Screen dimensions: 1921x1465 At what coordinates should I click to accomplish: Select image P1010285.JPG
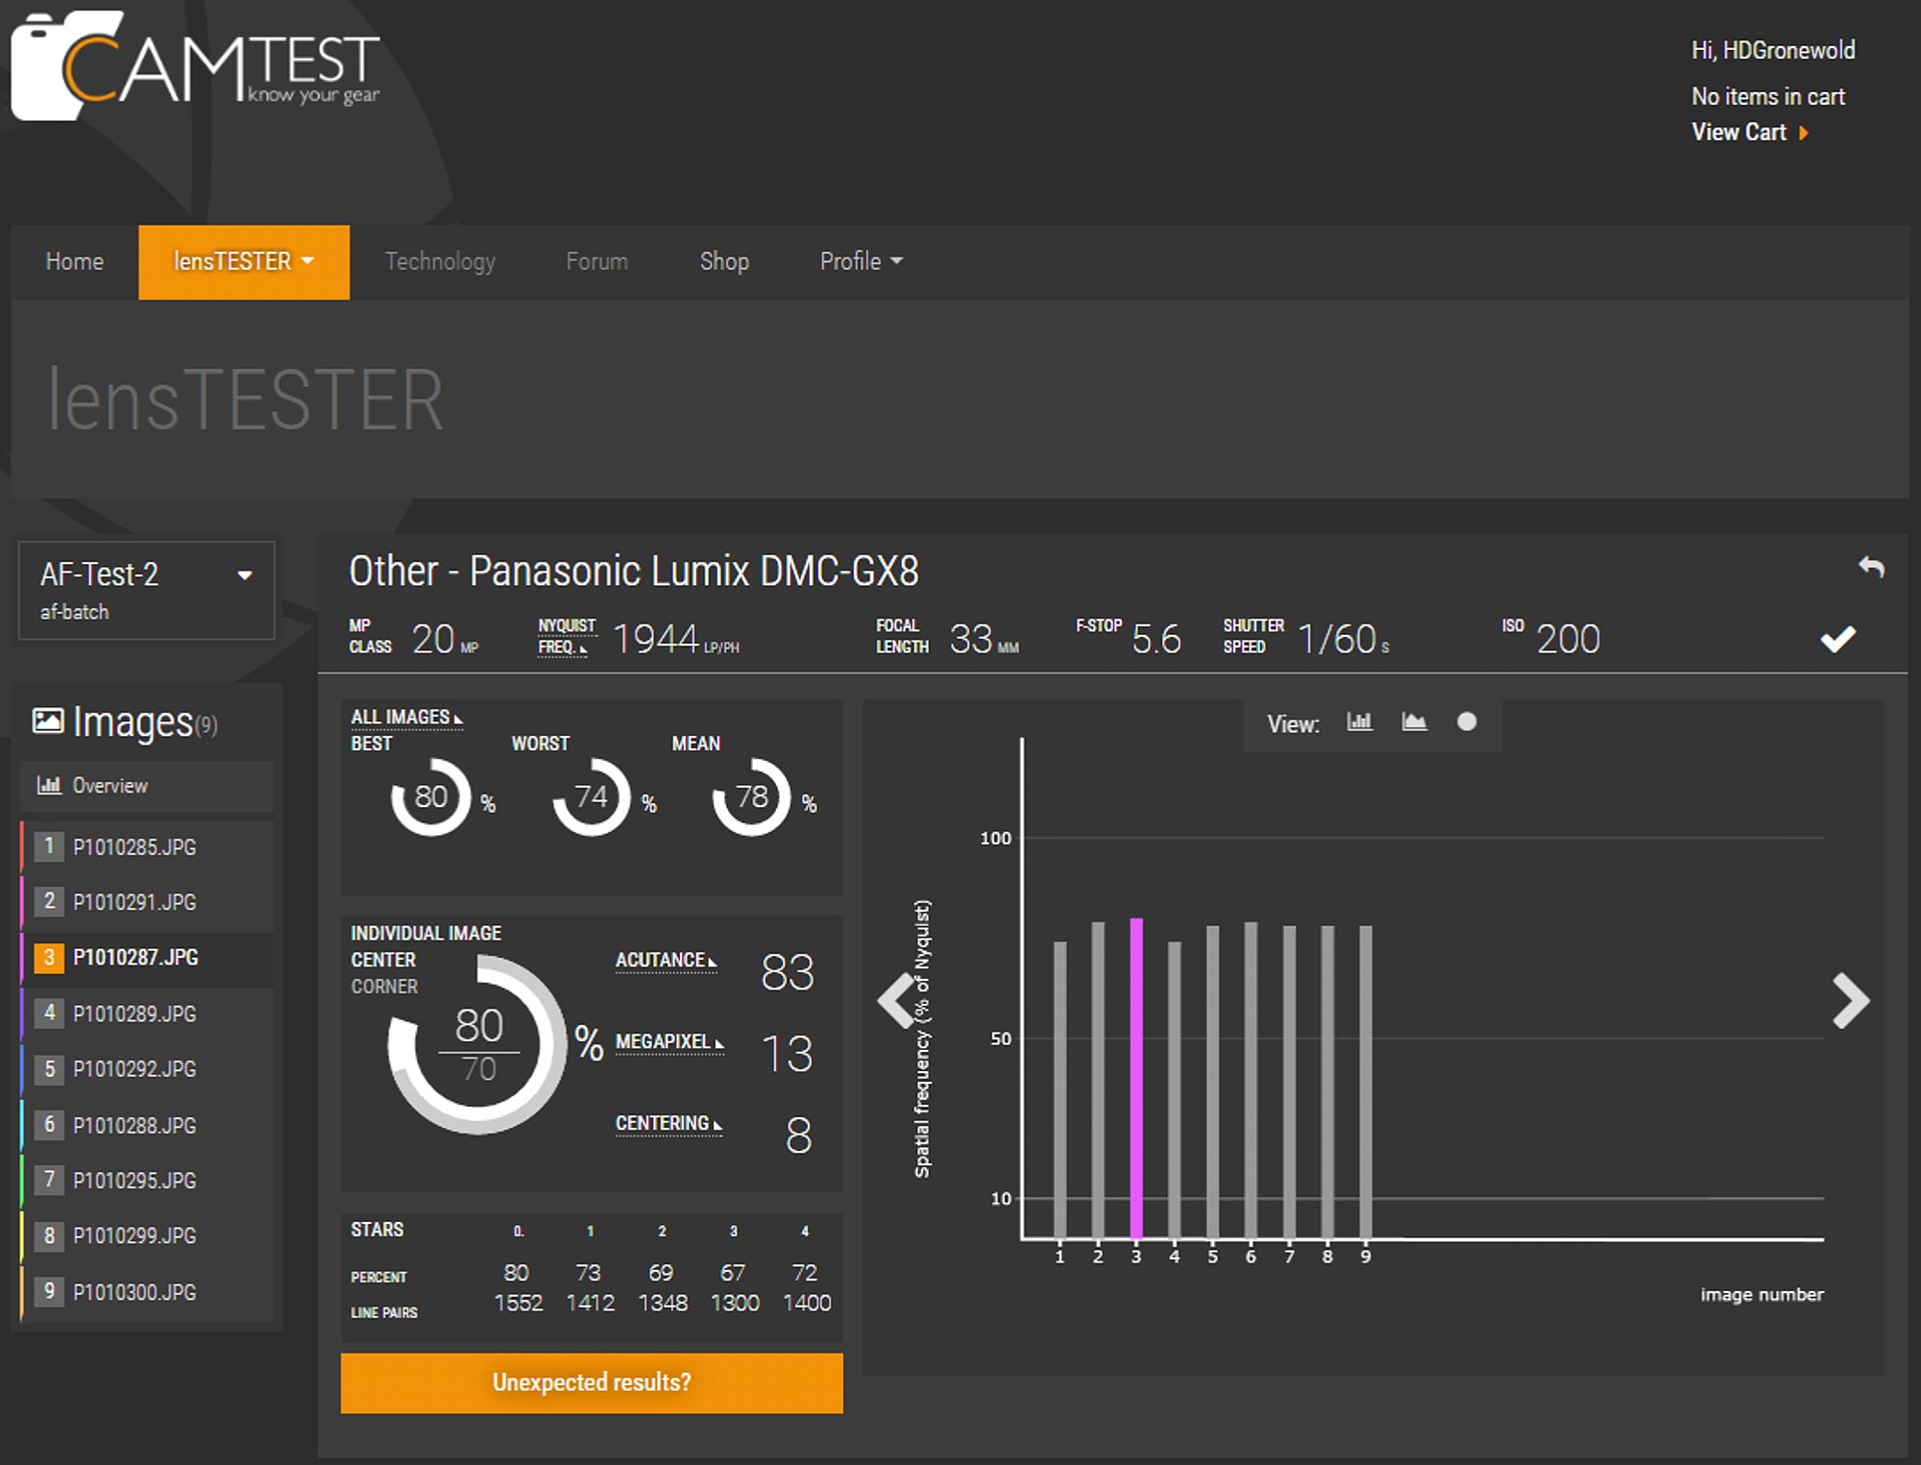tap(147, 846)
